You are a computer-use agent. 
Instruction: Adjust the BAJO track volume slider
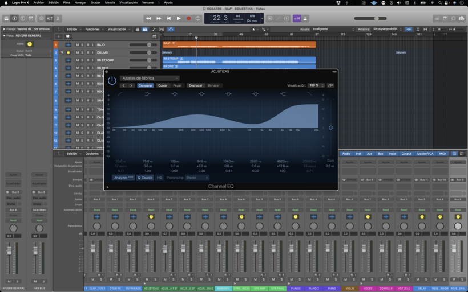click(x=143, y=44)
